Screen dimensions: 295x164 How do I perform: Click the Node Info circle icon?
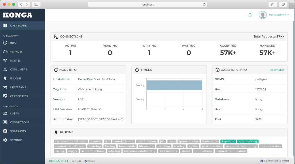click(56, 70)
